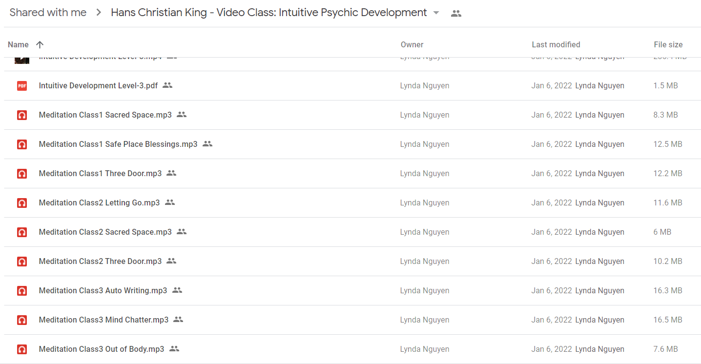Select Intuitive Development Level-3.pdf file name

98,85
